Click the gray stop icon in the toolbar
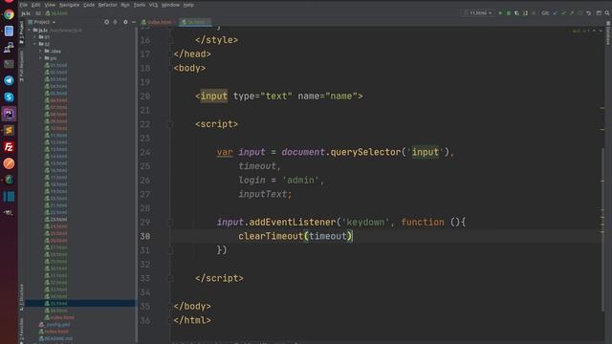This screenshot has width=612, height=344. pyautogui.click(x=534, y=13)
